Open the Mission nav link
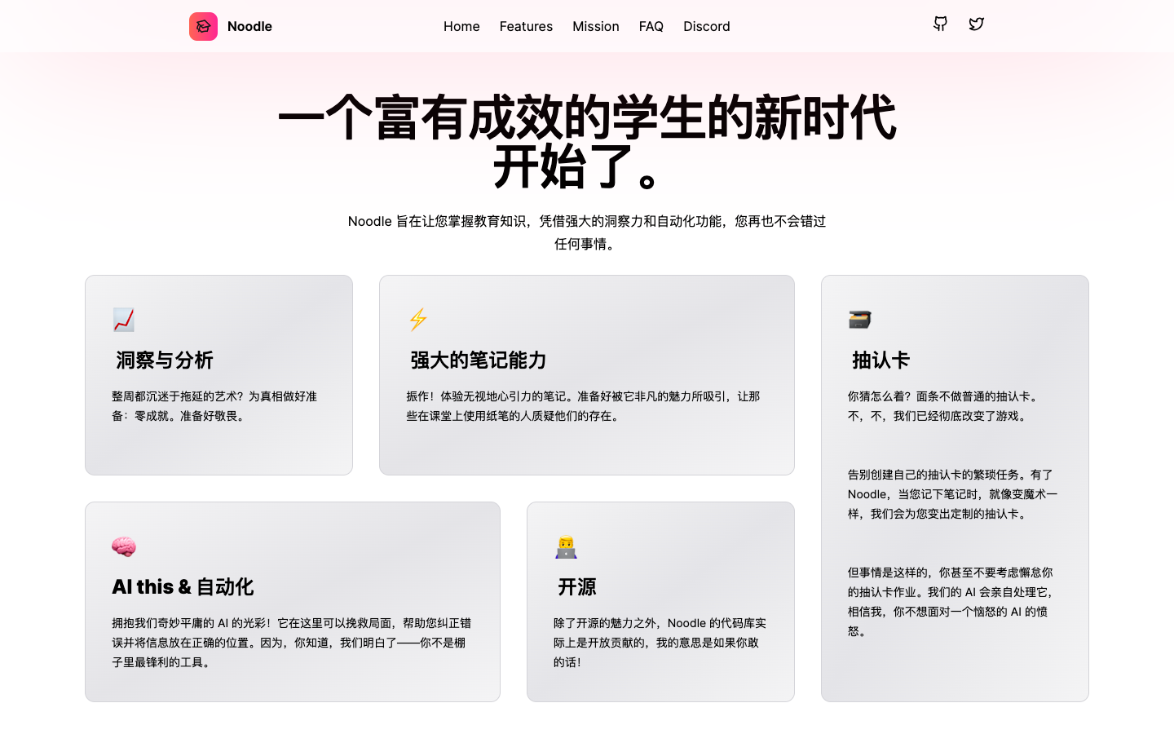 [596, 26]
